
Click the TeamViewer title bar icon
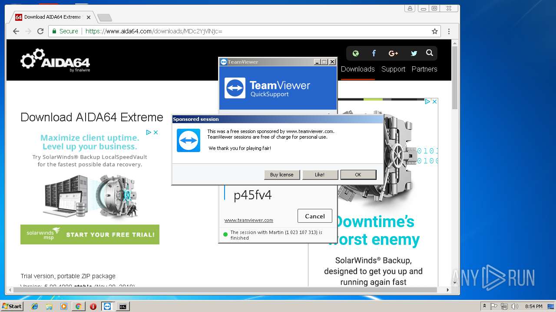(x=224, y=62)
